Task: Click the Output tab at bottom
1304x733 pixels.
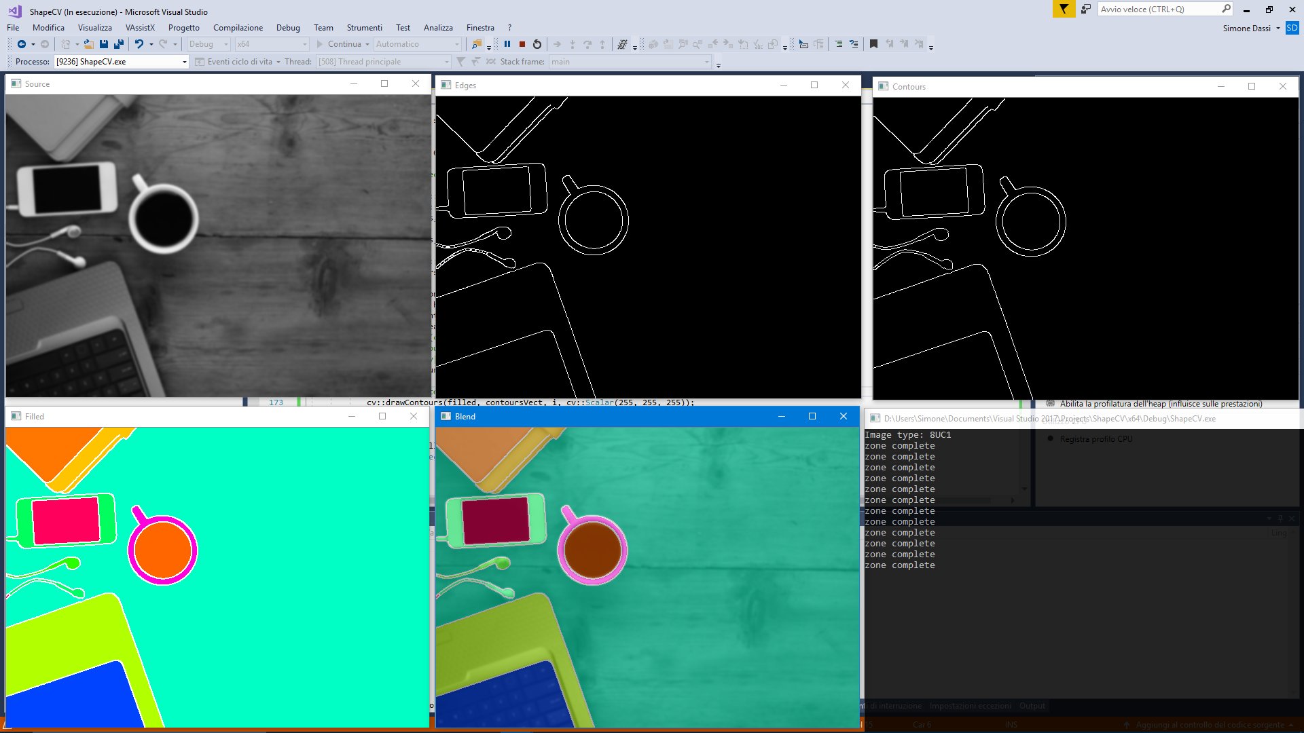Action: click(1032, 706)
